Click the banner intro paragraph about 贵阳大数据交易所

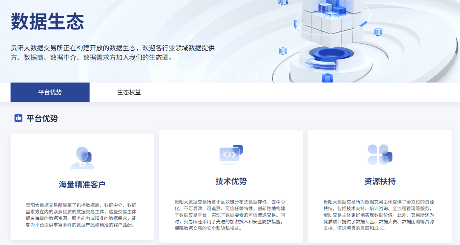[113, 53]
